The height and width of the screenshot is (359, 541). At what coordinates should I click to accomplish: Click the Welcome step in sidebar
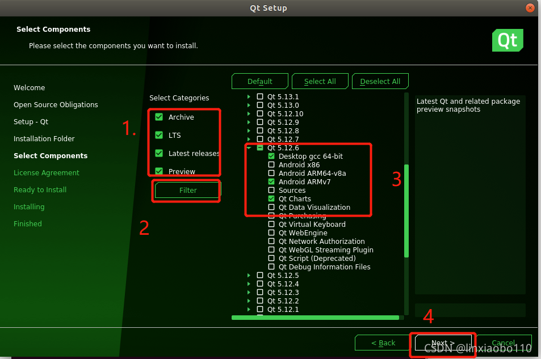30,87
